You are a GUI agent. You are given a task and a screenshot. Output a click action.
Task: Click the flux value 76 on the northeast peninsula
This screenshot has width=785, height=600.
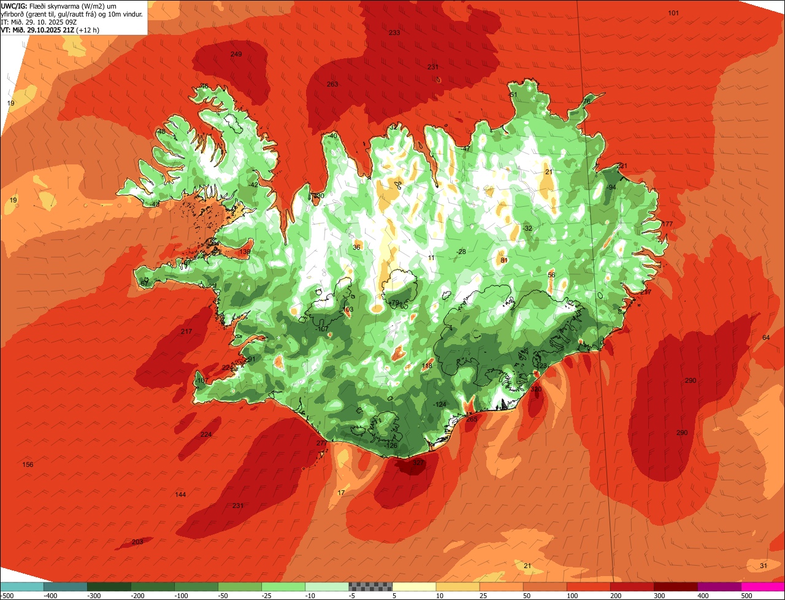coord(587,101)
